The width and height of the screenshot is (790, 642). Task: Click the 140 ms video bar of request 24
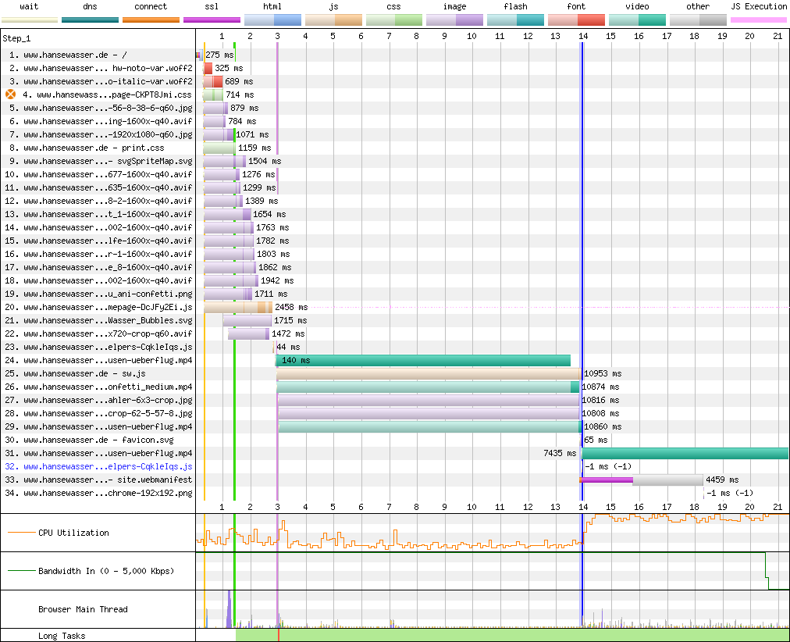[423, 360]
